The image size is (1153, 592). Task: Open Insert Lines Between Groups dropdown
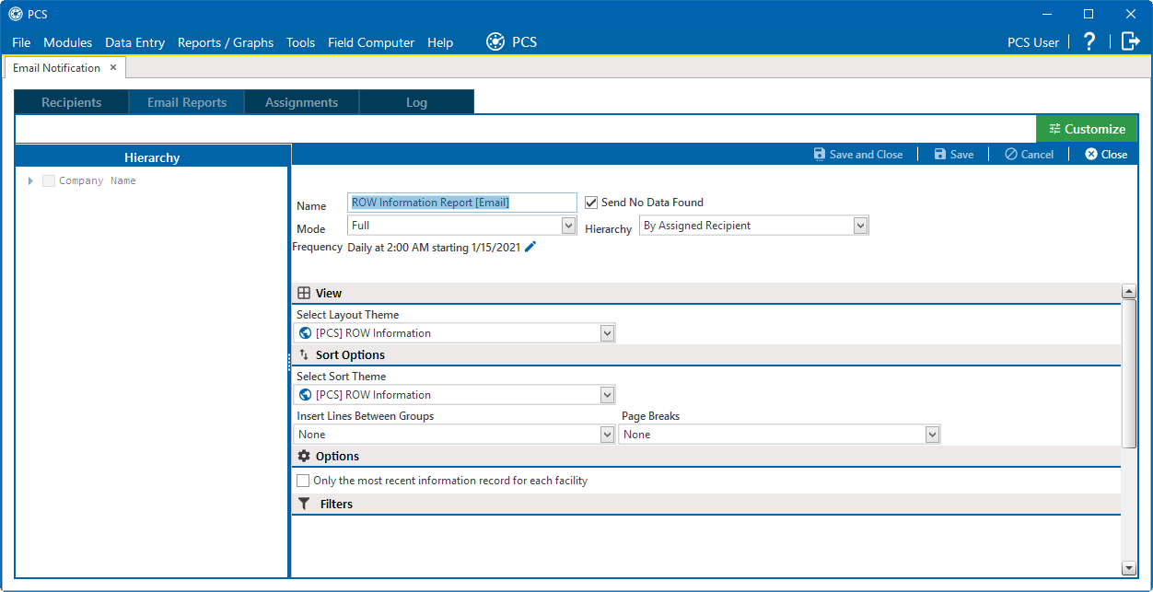[x=607, y=435]
